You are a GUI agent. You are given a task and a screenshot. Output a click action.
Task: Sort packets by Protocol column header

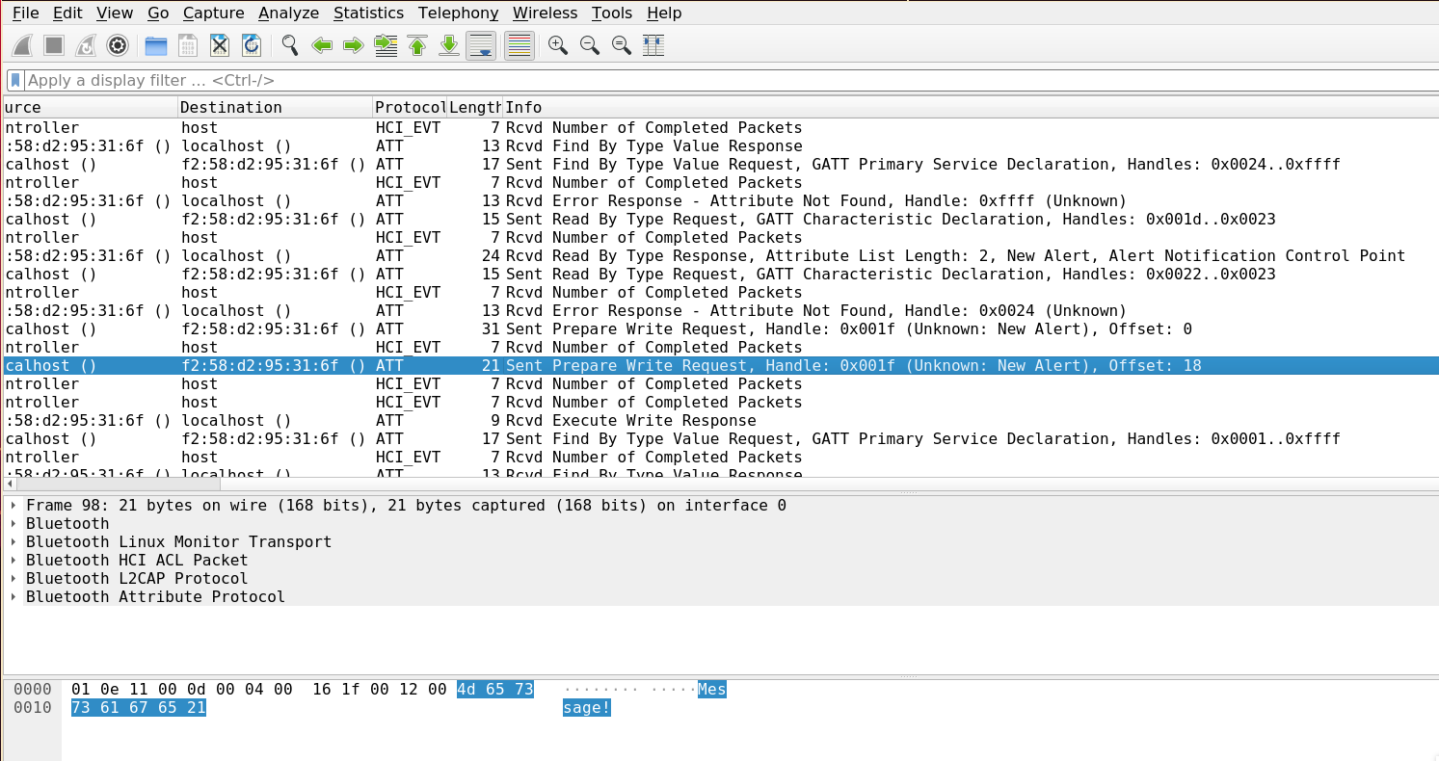[x=409, y=107]
